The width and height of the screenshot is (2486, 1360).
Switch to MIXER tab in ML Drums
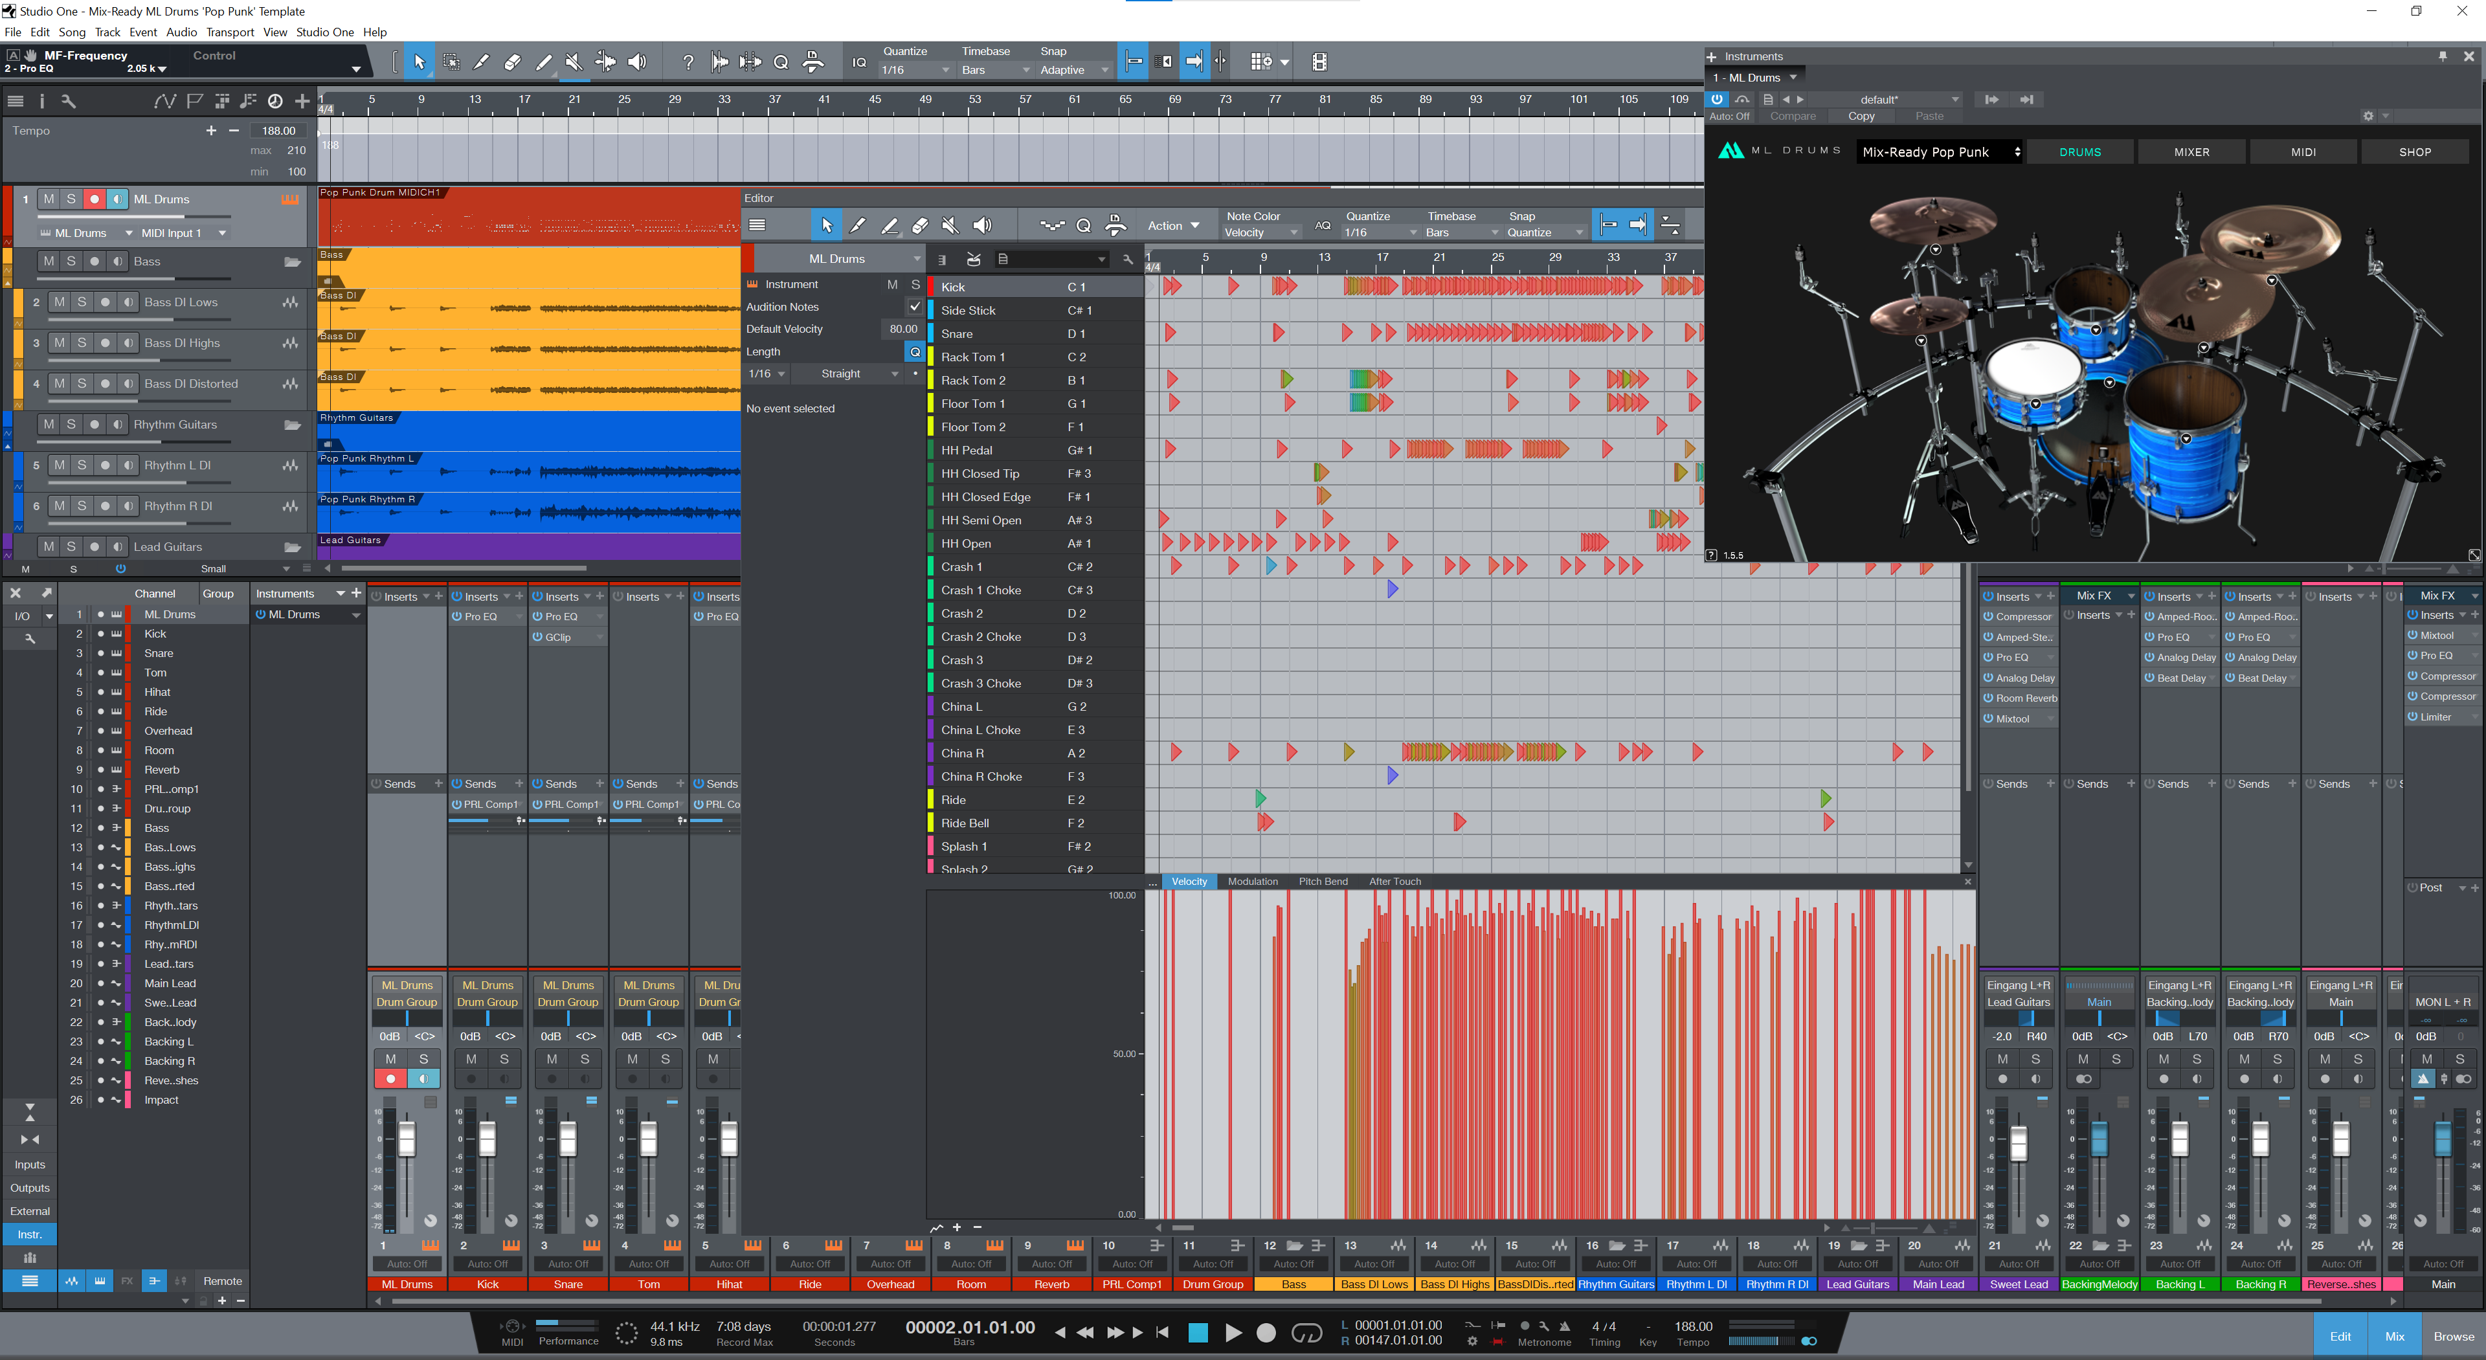click(2191, 153)
